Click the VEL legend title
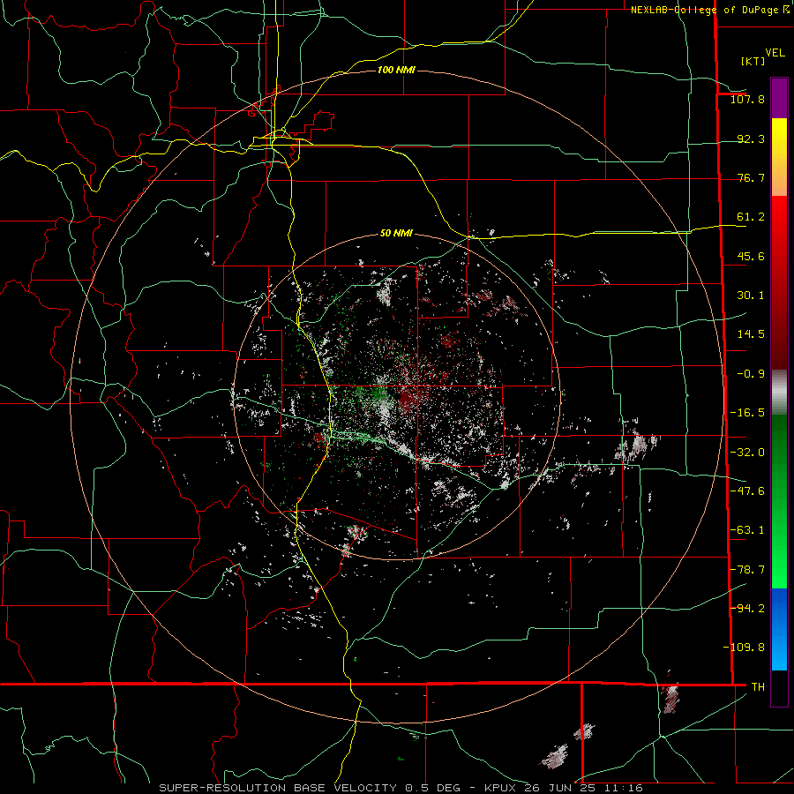 pos(775,53)
